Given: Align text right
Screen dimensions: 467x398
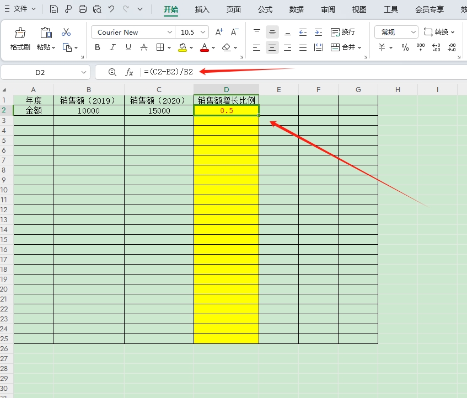Looking at the screenshot, I should tap(287, 47).
